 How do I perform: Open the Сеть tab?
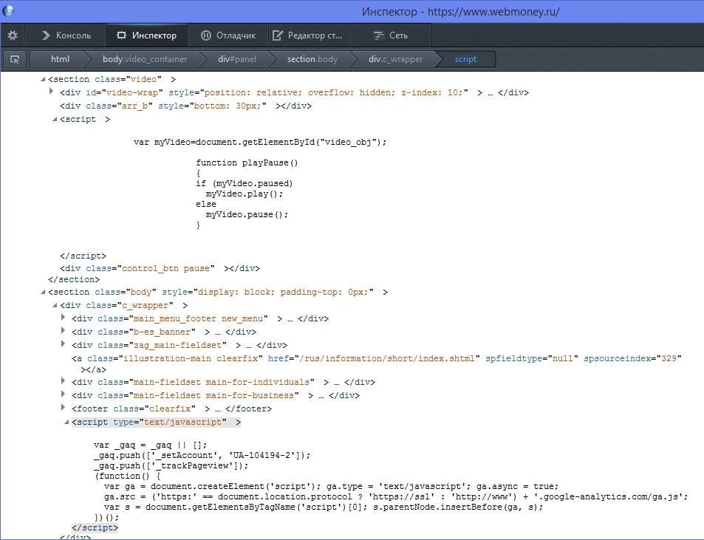tap(391, 35)
